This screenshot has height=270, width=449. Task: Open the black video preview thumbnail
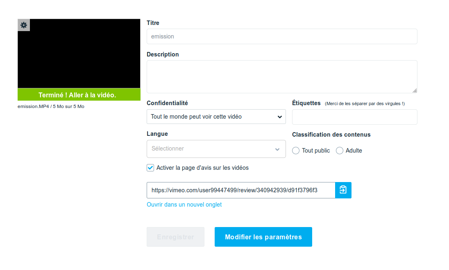click(x=79, y=54)
